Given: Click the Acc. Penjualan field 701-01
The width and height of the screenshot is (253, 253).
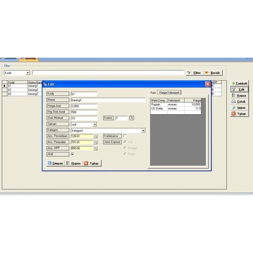Looking at the screenshot, I should pyautogui.click(x=82, y=142).
